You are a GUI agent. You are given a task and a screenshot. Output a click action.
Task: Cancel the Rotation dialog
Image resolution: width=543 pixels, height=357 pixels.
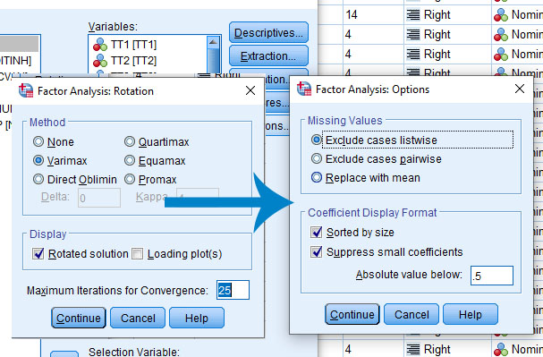click(138, 318)
